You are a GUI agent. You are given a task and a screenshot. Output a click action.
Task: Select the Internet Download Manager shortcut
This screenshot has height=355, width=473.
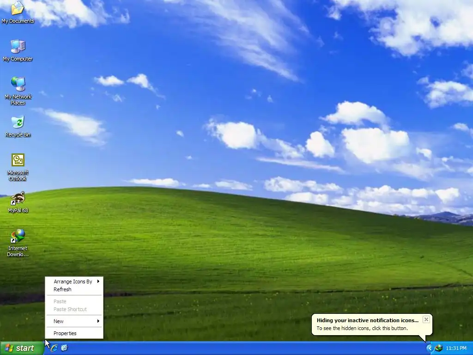[18, 243]
